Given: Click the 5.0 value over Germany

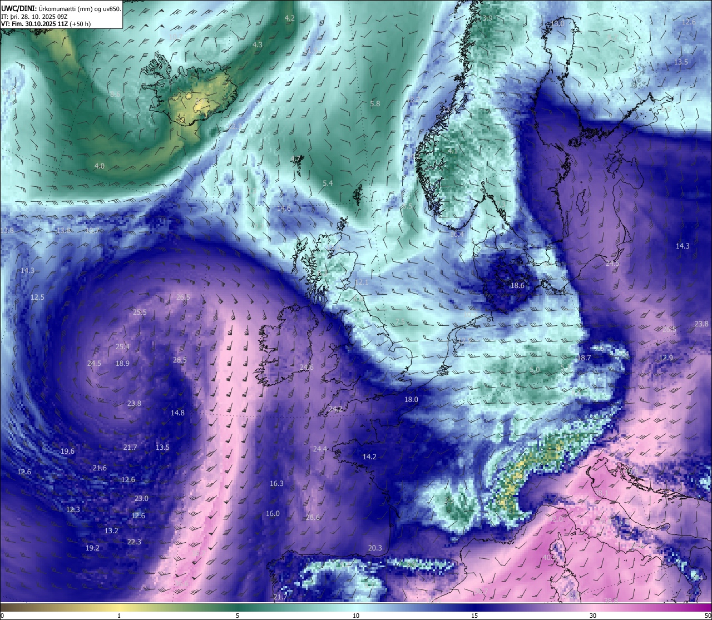Looking at the screenshot, I should [535, 369].
